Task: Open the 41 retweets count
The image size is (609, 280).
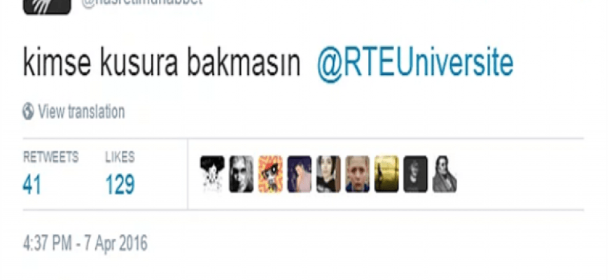Action: tap(31, 185)
